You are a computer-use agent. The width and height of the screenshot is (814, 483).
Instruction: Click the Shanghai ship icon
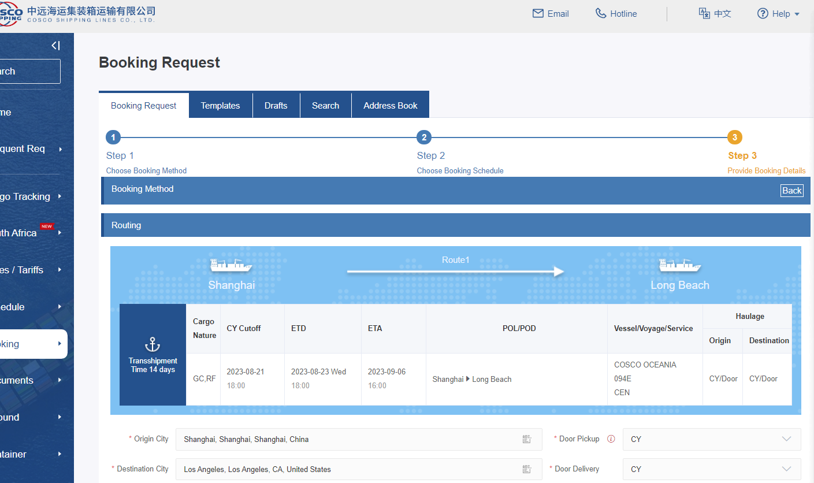coord(231,265)
